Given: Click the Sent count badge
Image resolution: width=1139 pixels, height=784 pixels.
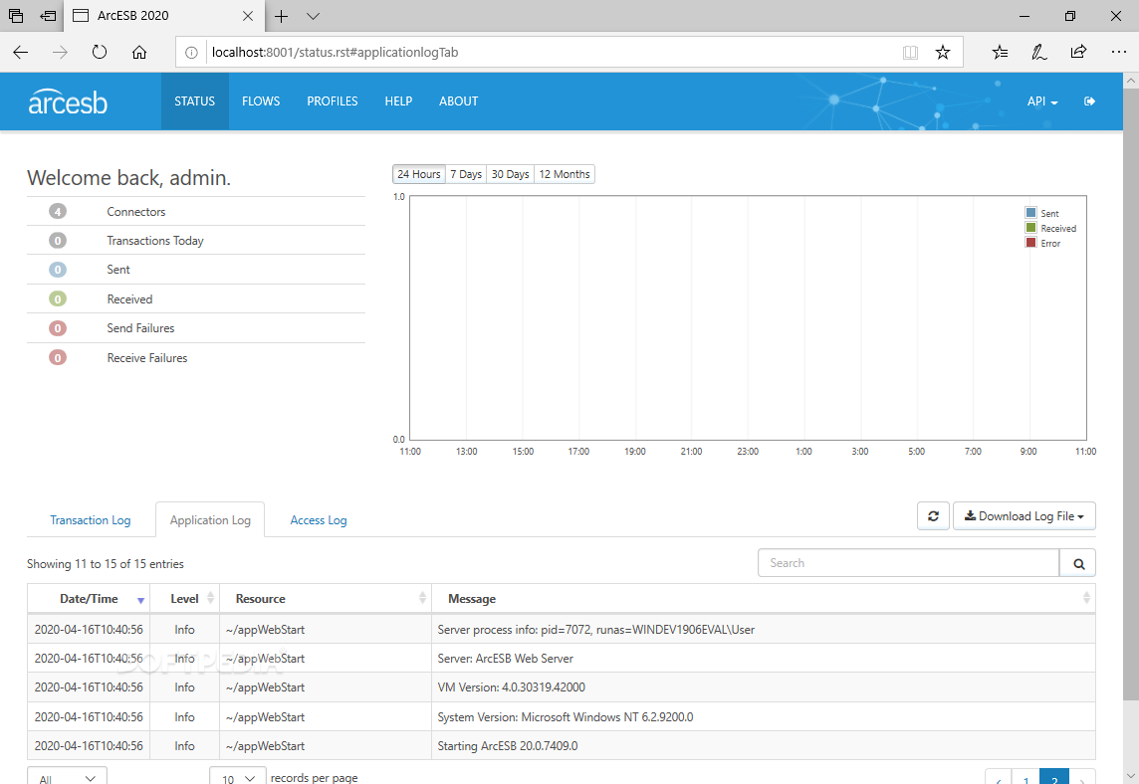Looking at the screenshot, I should click(x=58, y=270).
